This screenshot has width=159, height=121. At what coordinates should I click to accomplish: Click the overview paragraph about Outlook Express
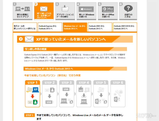pyautogui.click(x=75, y=58)
